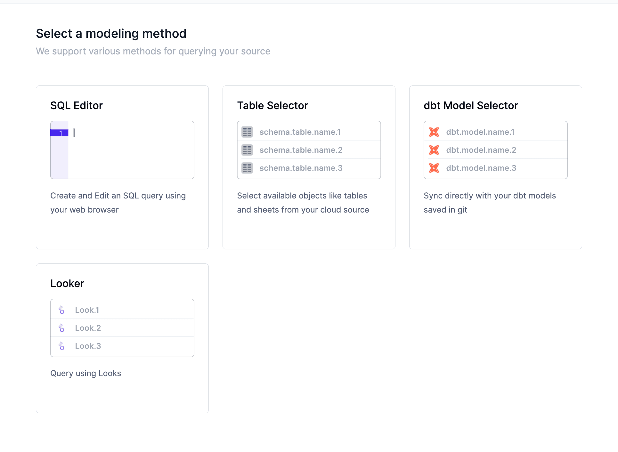Click table icon beside schema.table.name.3
618x452 pixels.
[x=247, y=168]
